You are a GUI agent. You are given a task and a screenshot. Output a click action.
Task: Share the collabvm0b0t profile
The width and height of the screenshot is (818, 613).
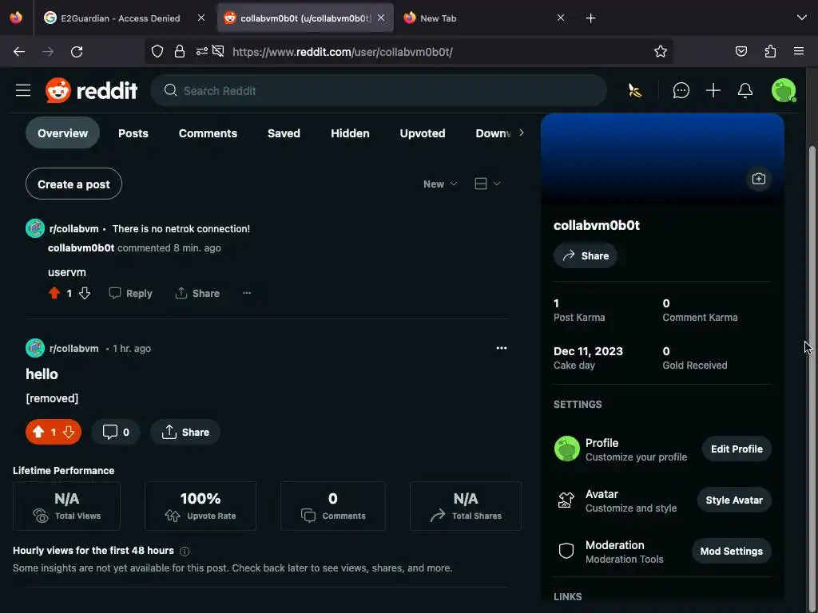(x=586, y=256)
